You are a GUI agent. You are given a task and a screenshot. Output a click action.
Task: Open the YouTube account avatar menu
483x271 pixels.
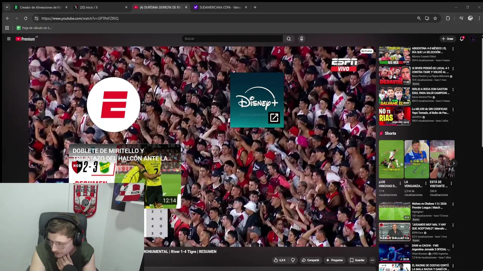(472, 39)
